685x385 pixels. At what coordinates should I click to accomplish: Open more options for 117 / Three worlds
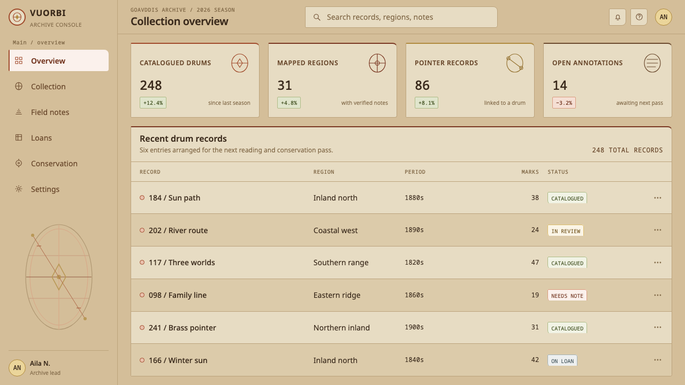point(658,263)
